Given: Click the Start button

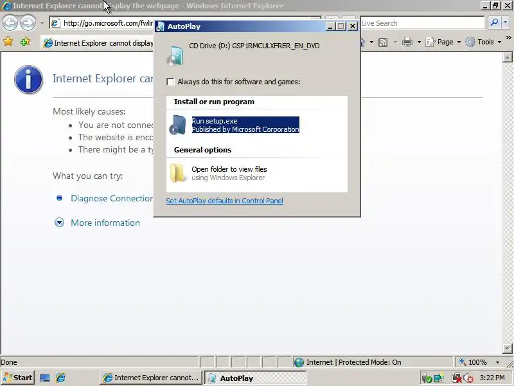Looking at the screenshot, I should click(18, 378).
